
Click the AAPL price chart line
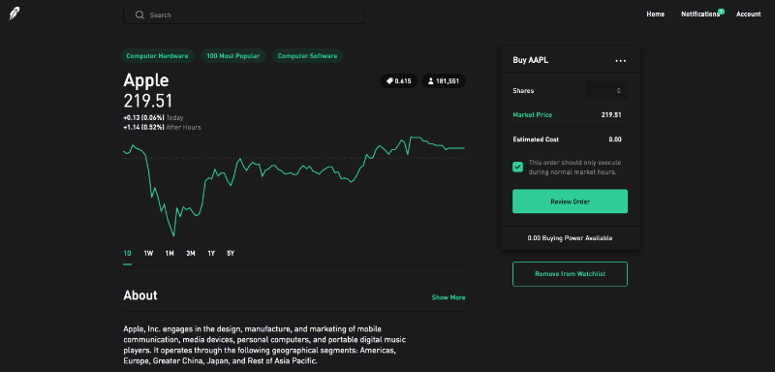294,186
